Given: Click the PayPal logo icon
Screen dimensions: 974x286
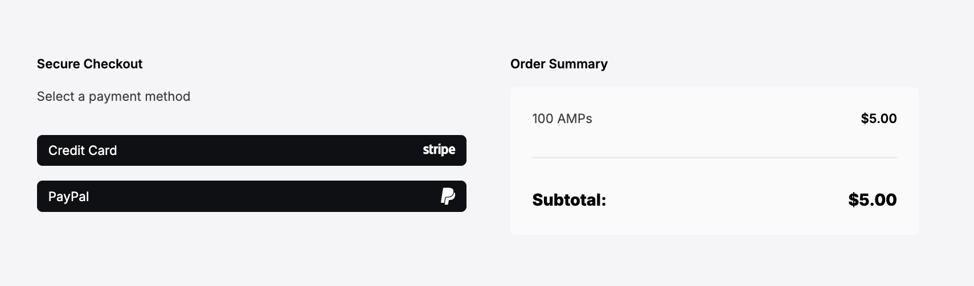Looking at the screenshot, I should click(448, 196).
